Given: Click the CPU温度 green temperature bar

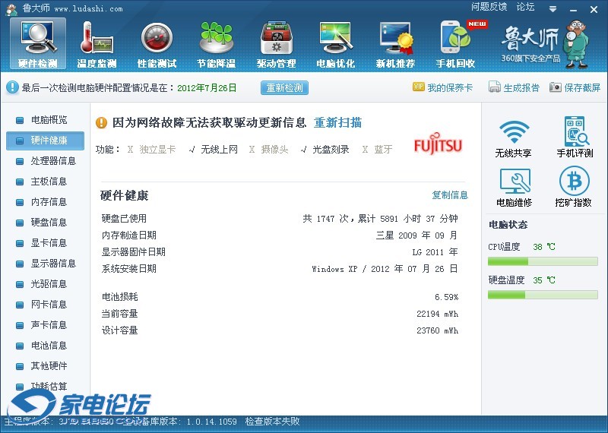Looking at the screenshot, I should pos(542,261).
